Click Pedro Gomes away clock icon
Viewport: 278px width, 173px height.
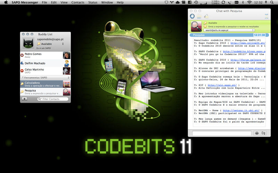22,55
